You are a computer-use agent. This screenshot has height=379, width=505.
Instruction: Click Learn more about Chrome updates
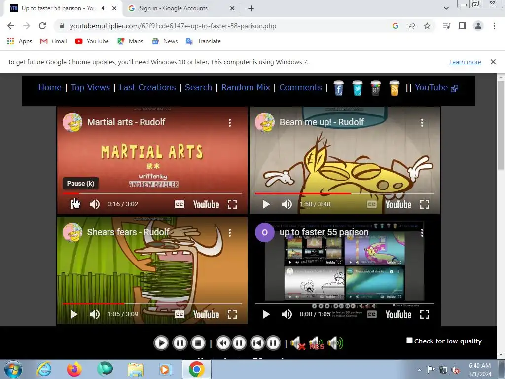(x=465, y=62)
